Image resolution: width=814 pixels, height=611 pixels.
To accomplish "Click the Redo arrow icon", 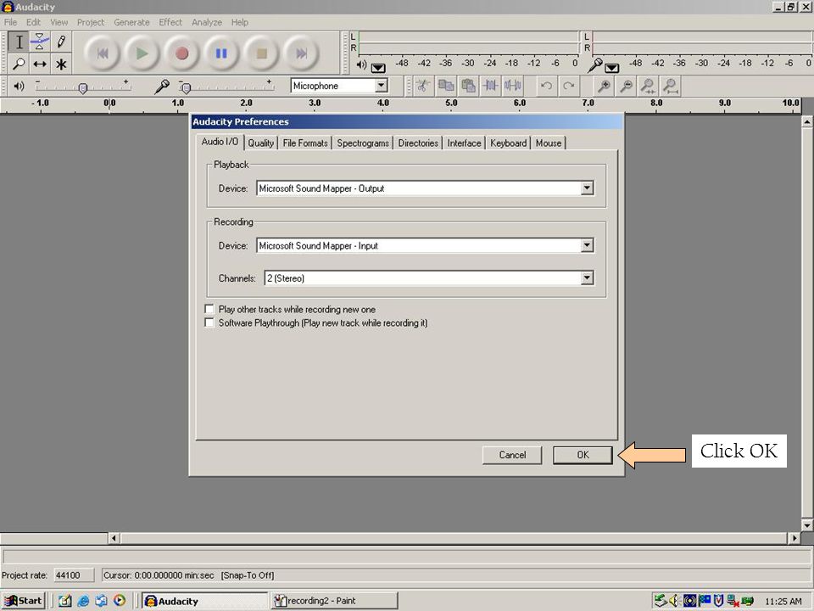I will pyautogui.click(x=568, y=86).
